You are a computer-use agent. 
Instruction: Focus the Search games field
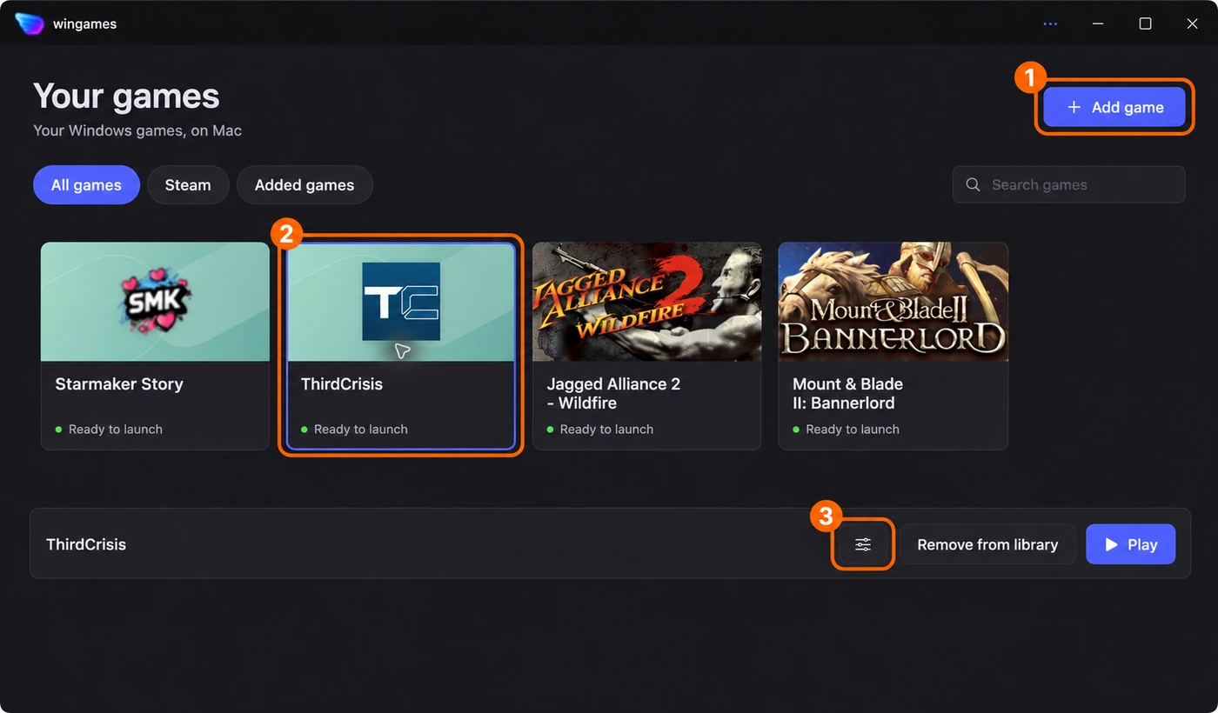pyautogui.click(x=1069, y=184)
